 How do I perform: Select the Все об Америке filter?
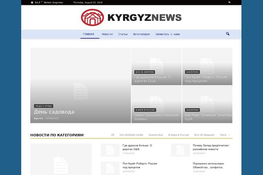tap(204, 135)
